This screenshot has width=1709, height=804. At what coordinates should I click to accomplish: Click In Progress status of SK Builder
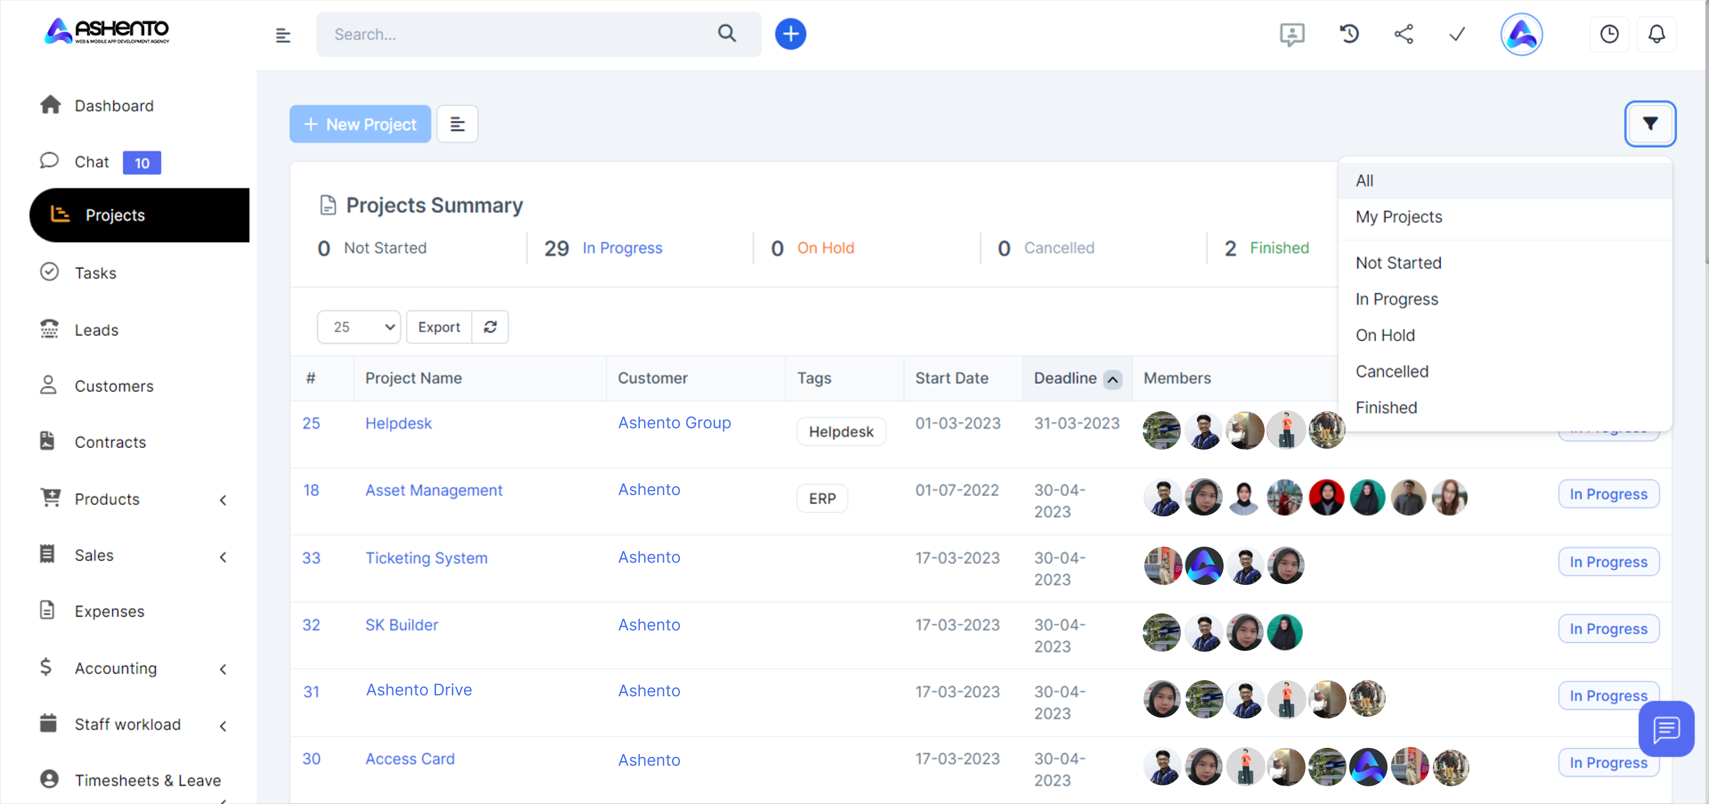click(1608, 629)
